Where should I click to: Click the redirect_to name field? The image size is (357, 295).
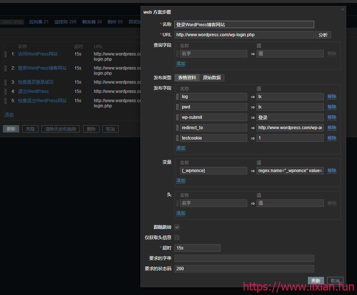click(213, 128)
